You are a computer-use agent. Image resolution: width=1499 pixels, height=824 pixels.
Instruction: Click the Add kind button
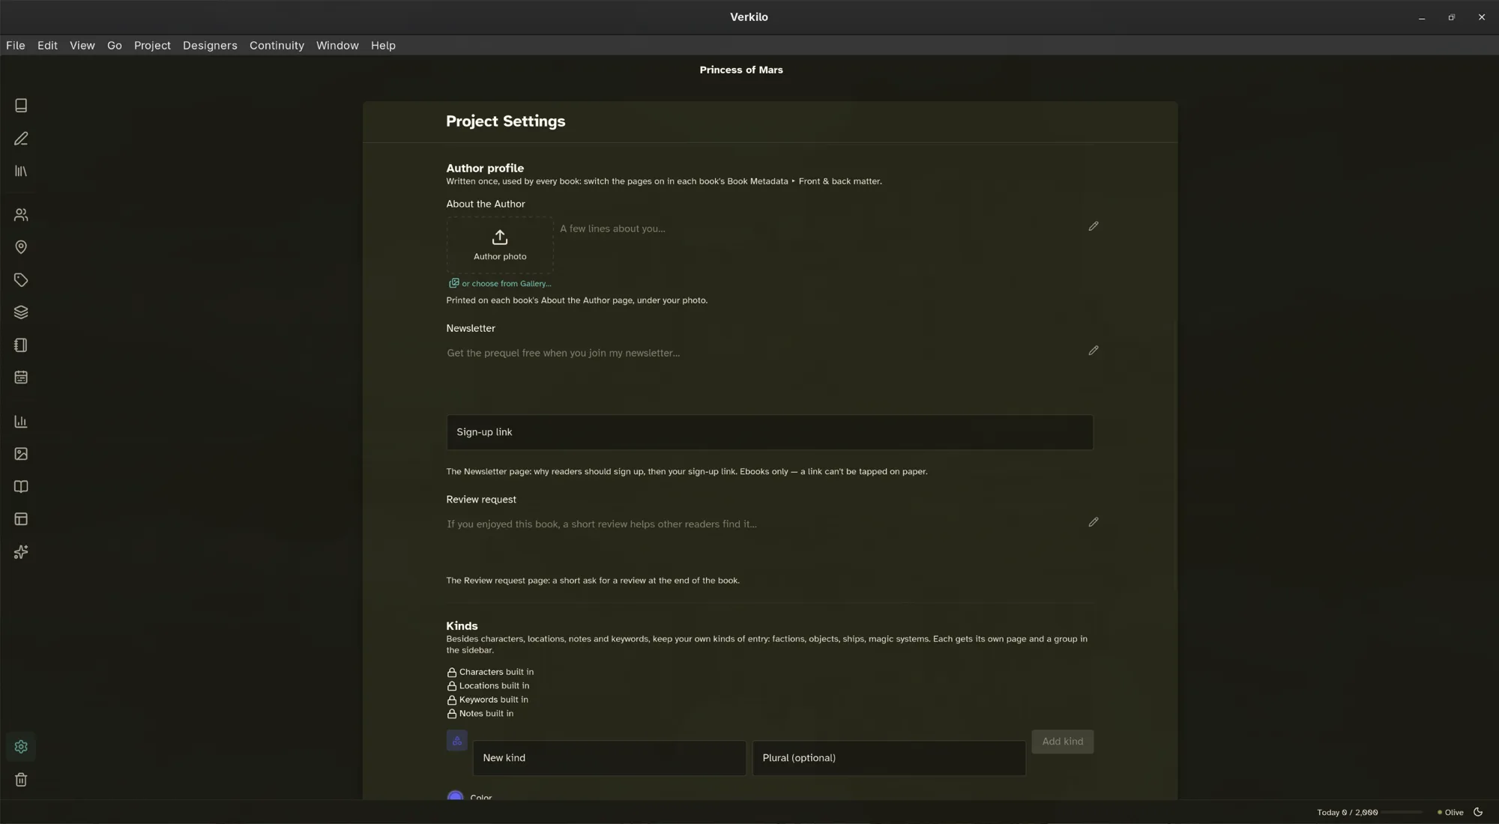click(x=1062, y=742)
